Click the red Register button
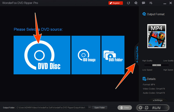174x112 pixels. click(x=116, y=3)
